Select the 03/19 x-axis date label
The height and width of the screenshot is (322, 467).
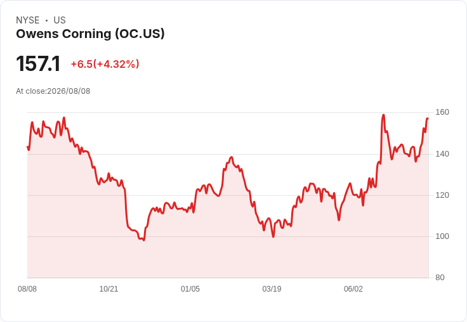(x=272, y=288)
